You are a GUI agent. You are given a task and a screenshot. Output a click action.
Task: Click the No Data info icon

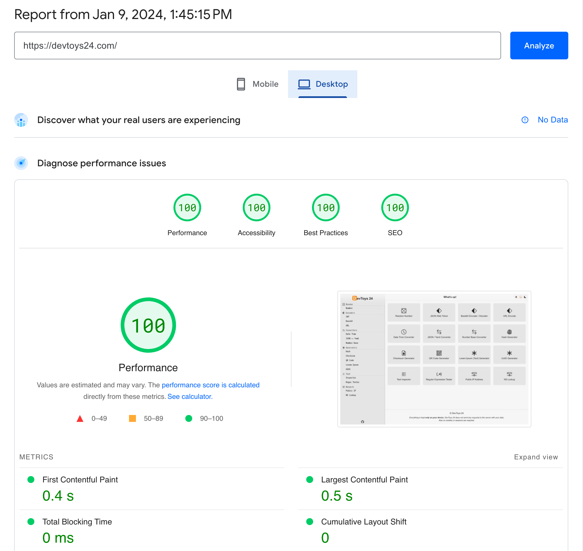524,120
